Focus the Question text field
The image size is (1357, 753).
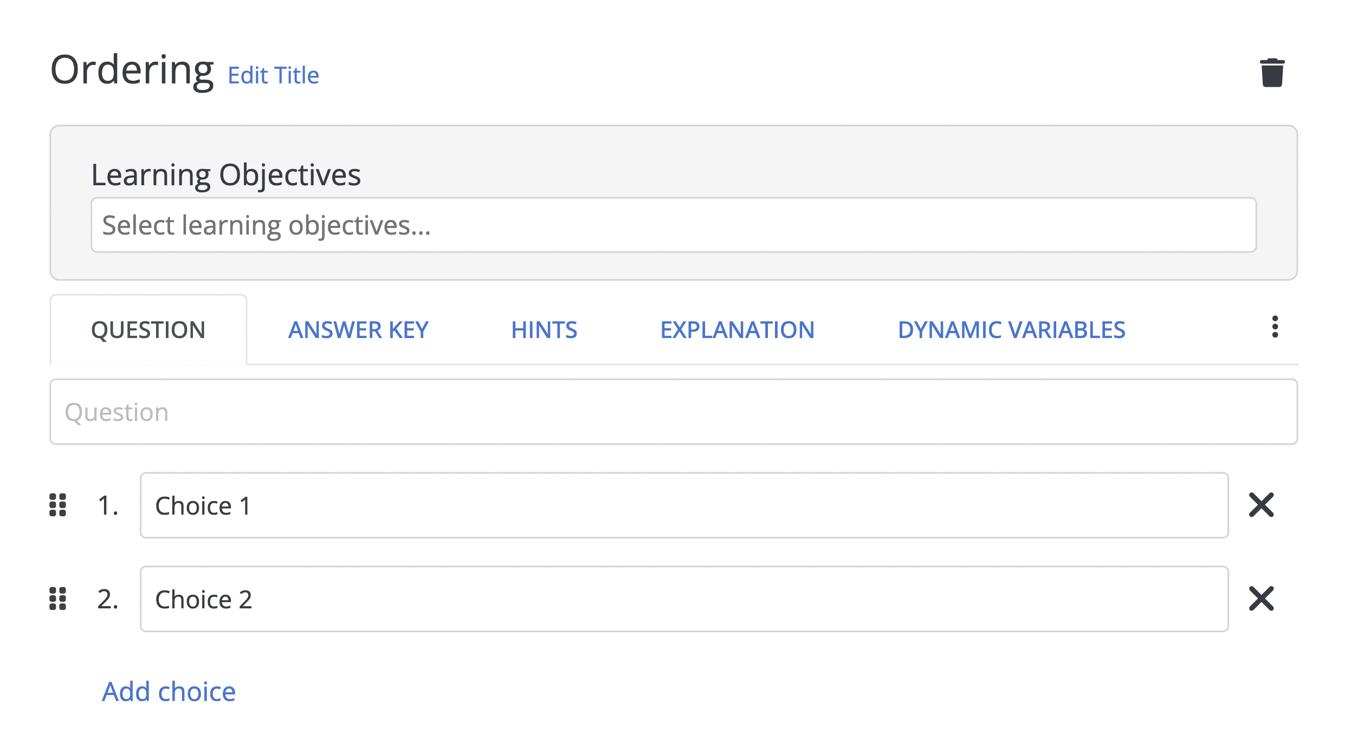click(673, 412)
